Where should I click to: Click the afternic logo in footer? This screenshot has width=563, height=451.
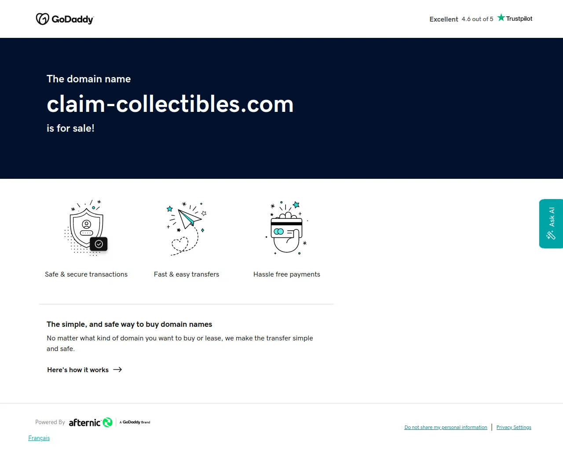pyautogui.click(x=91, y=422)
